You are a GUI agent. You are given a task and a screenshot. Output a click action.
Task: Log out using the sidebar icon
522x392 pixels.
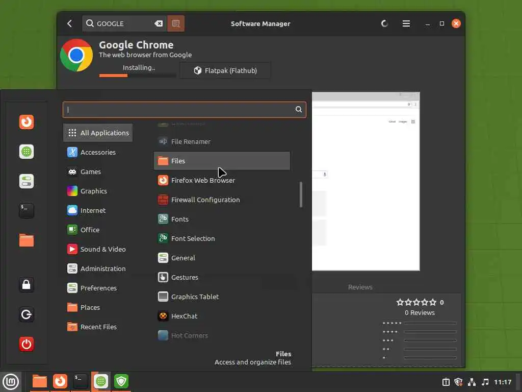[x=27, y=314]
